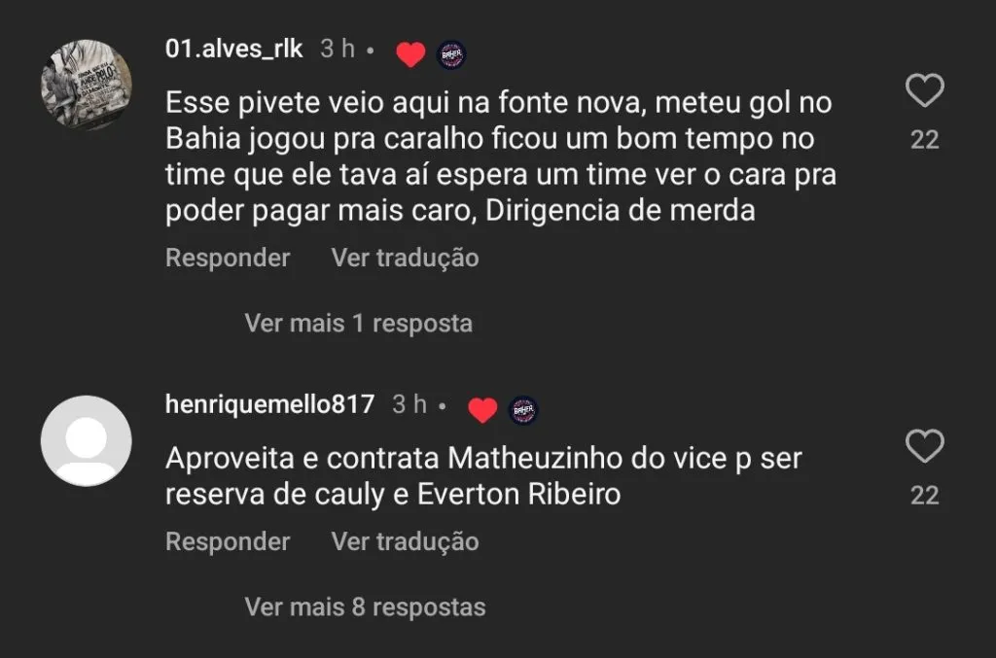The image size is (996, 658).
Task: Click red heart next to henriquemello817's timestamp
Action: (482, 410)
